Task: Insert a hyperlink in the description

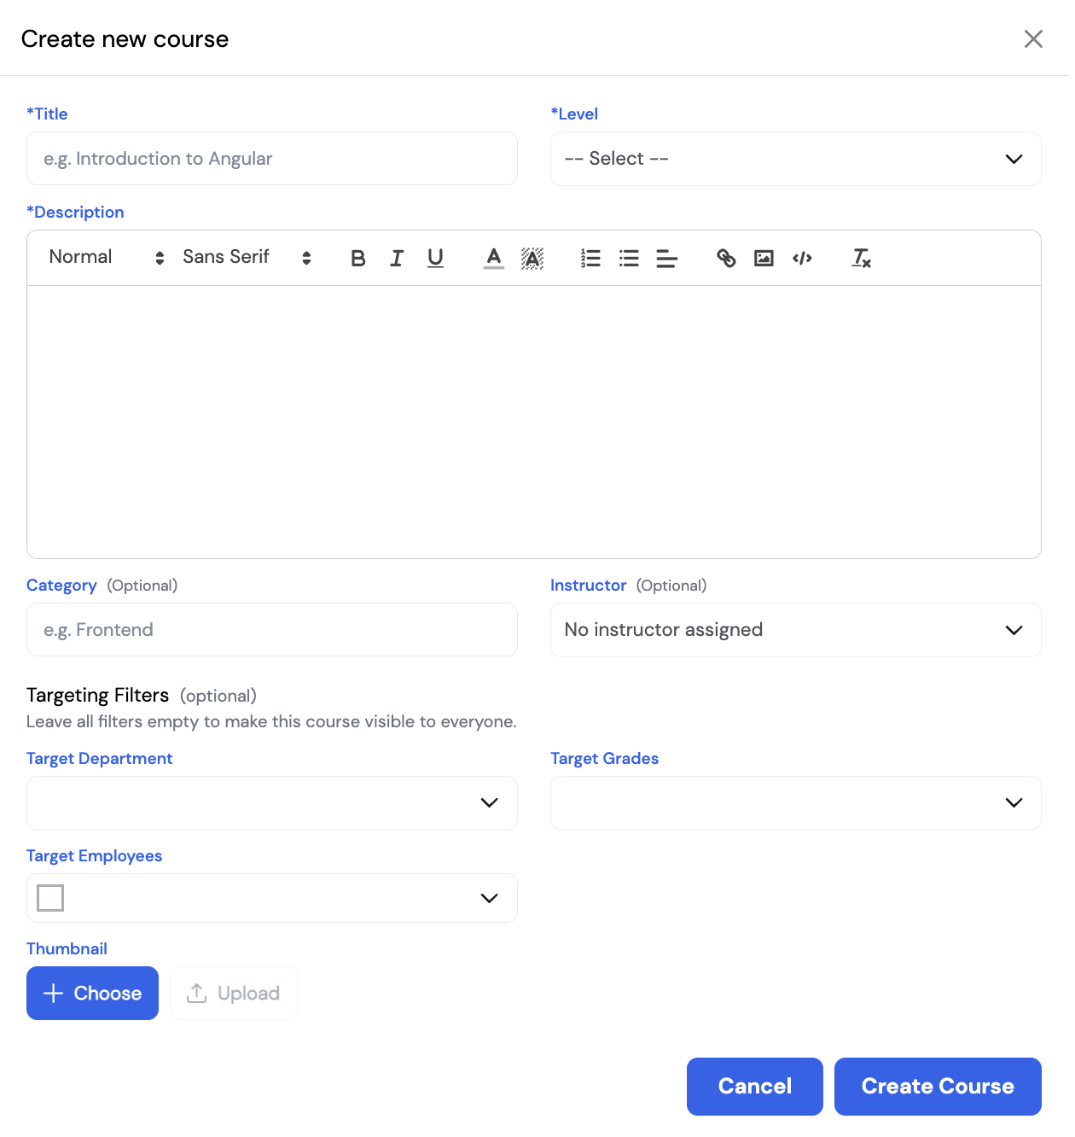Action: coord(726,258)
